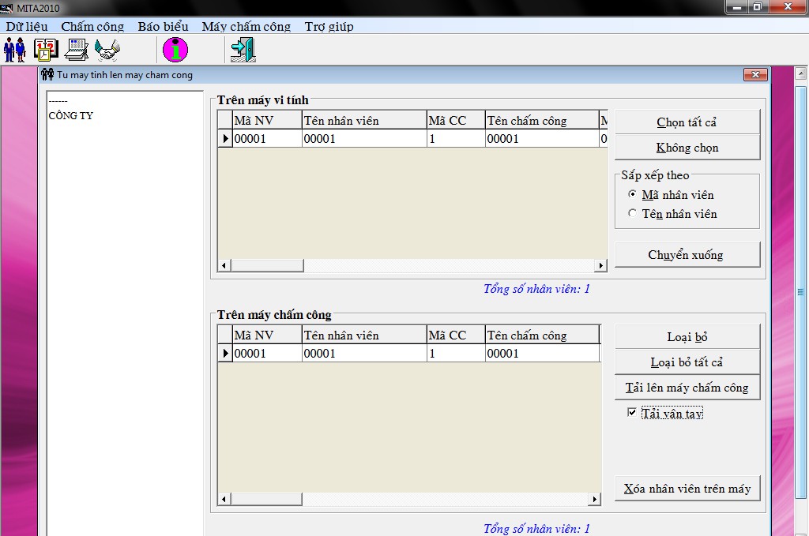The width and height of the screenshot is (809, 536).
Task: Click the calendar schedule toolbar icon
Action: [x=45, y=50]
